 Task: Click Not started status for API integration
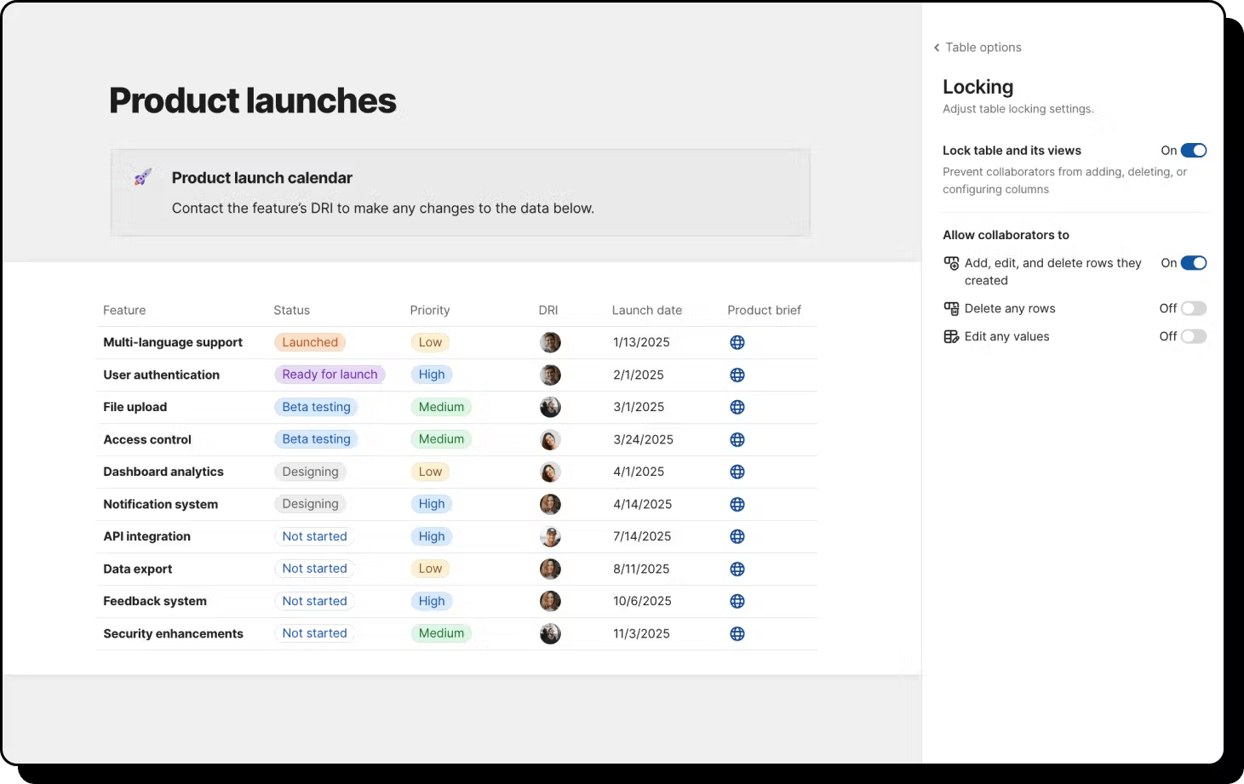314,536
